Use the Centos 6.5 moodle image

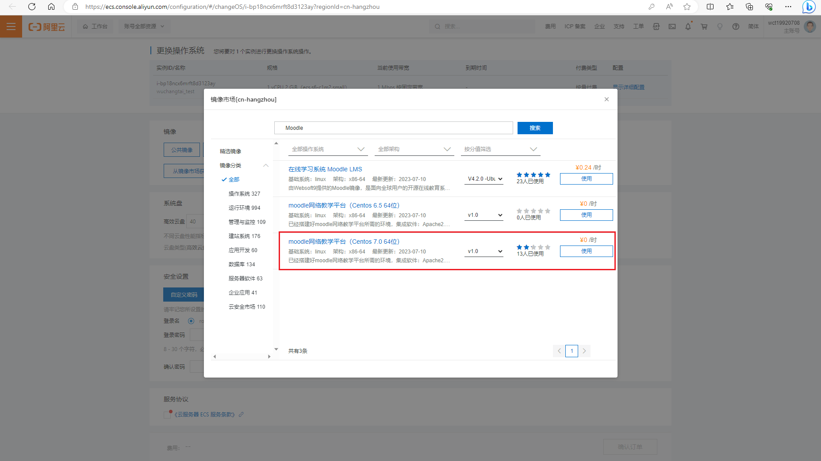pos(587,215)
